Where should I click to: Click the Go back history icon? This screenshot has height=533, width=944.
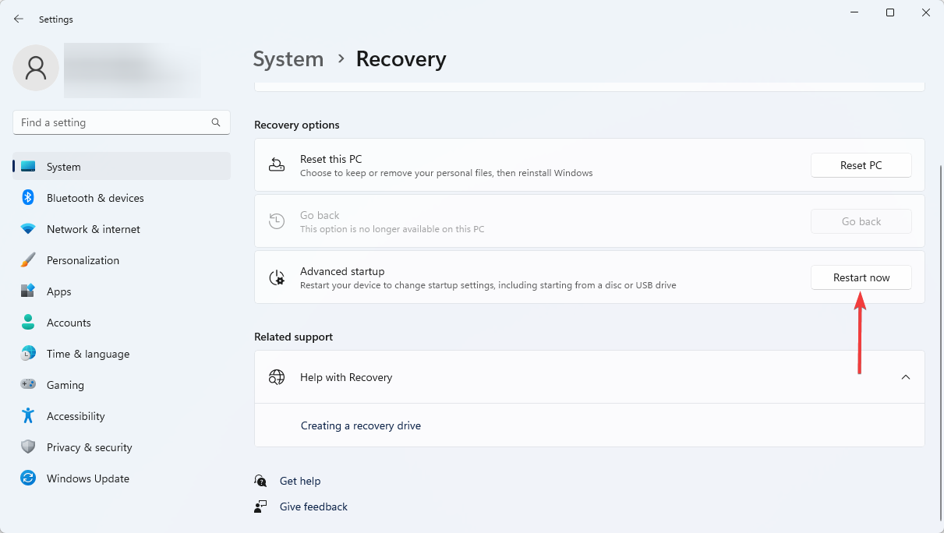pyautogui.click(x=277, y=221)
